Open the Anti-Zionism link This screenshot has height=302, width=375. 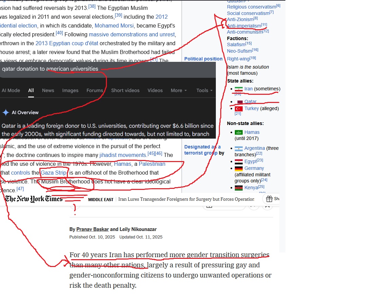click(240, 19)
